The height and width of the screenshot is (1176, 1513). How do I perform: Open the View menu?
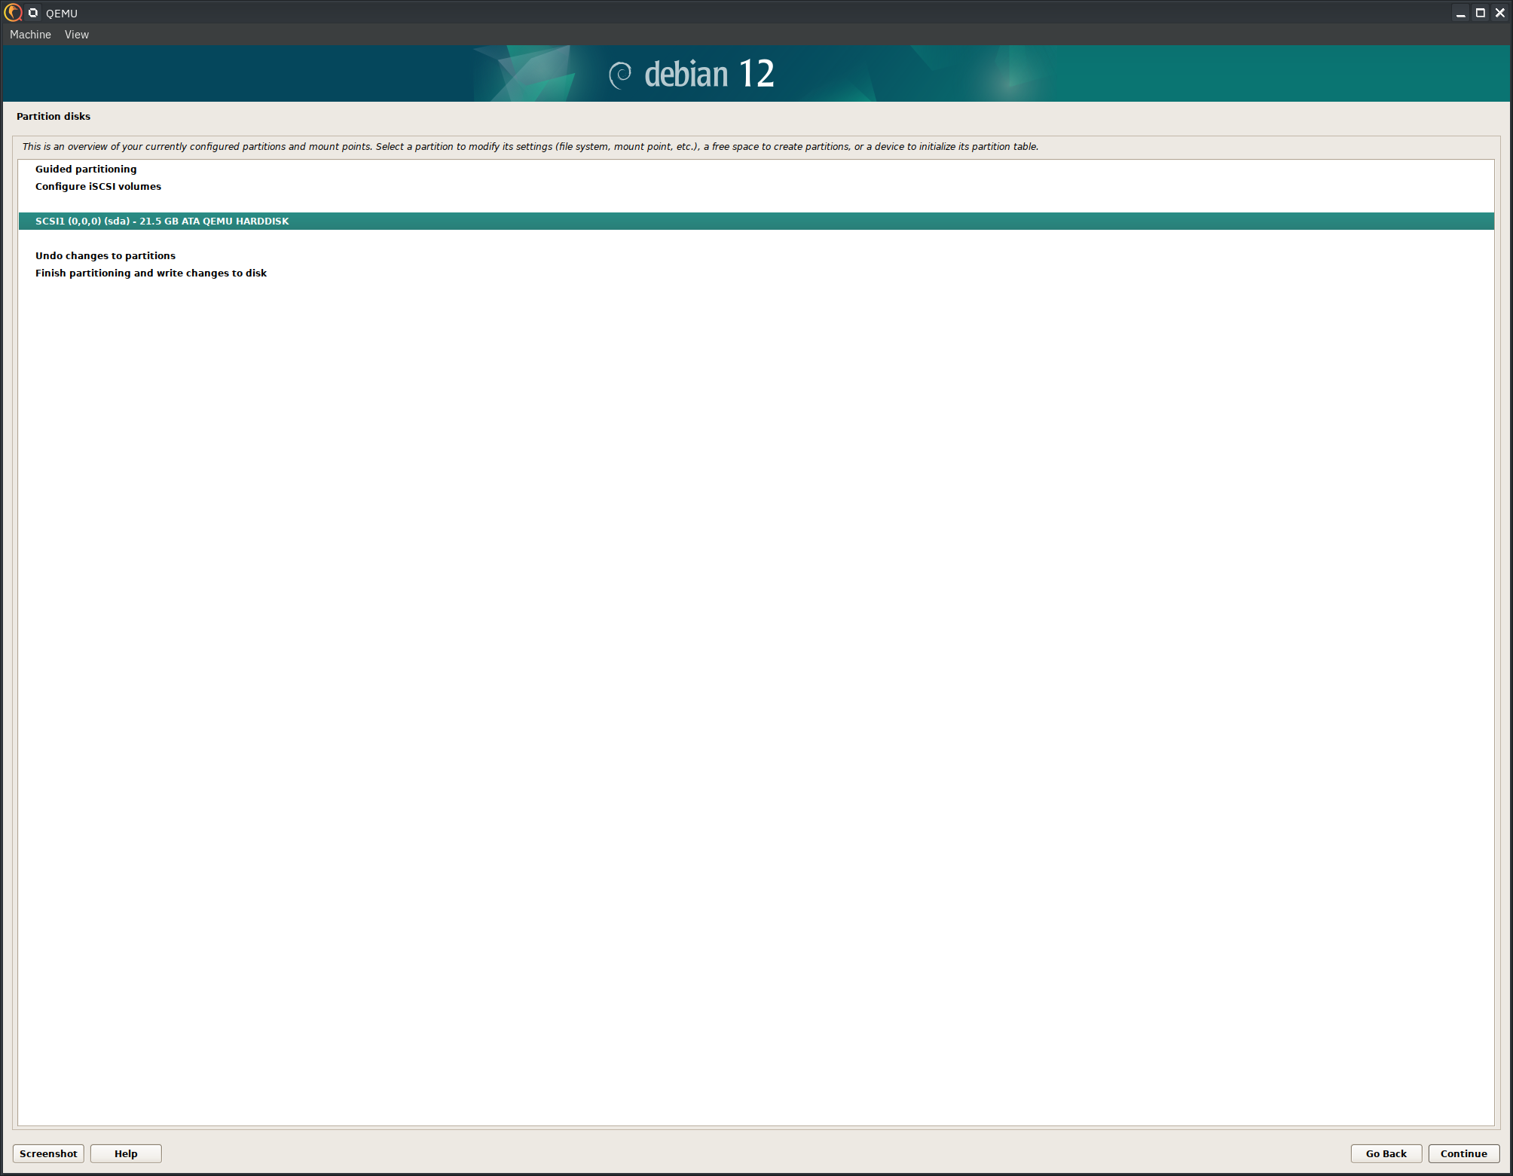tap(76, 35)
